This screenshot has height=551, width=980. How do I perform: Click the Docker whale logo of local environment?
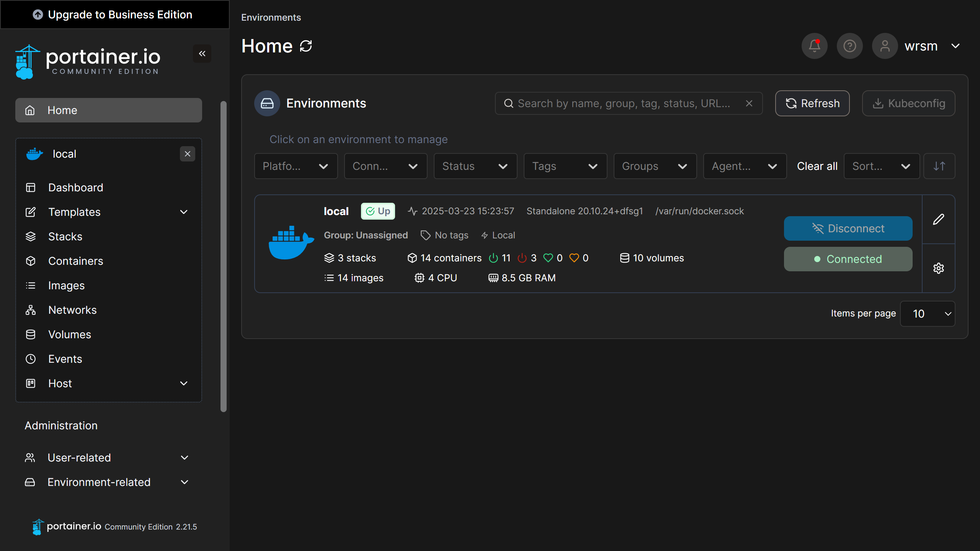(291, 243)
